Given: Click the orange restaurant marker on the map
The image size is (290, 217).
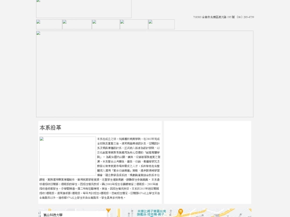Looking at the screenshot, I should coord(180,212).
